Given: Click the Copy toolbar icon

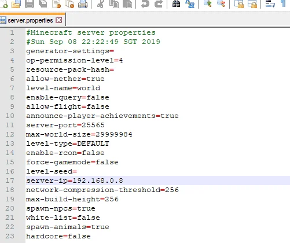Looking at the screenshot, I should [114, 3].
